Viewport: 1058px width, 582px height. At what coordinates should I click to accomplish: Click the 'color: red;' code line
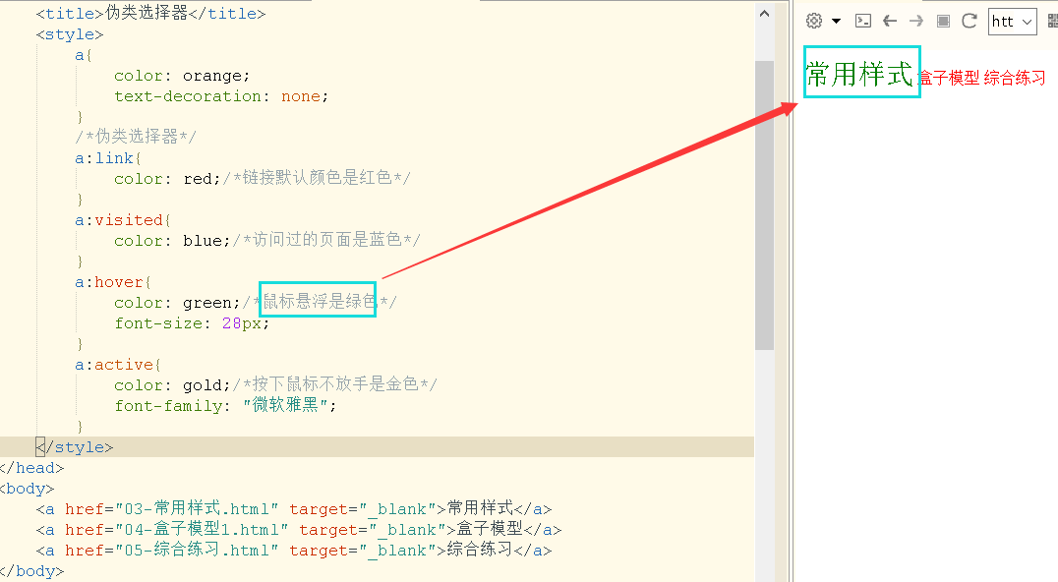[167, 179]
